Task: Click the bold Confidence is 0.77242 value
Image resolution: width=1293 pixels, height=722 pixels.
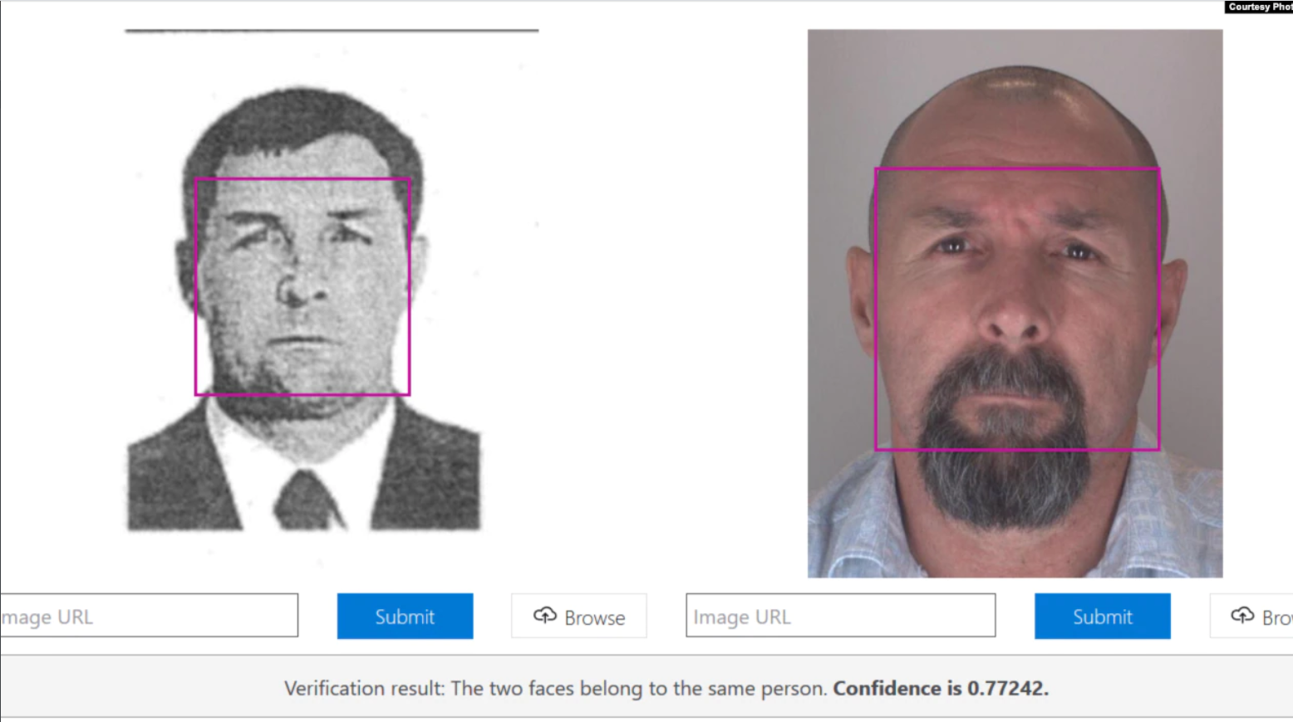Action: 941,688
